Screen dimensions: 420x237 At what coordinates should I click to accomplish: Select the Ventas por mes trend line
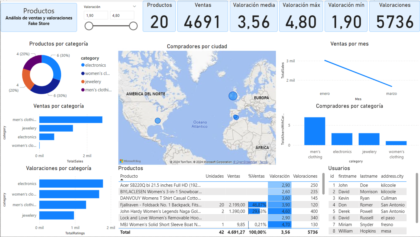pyautogui.click(x=358, y=73)
